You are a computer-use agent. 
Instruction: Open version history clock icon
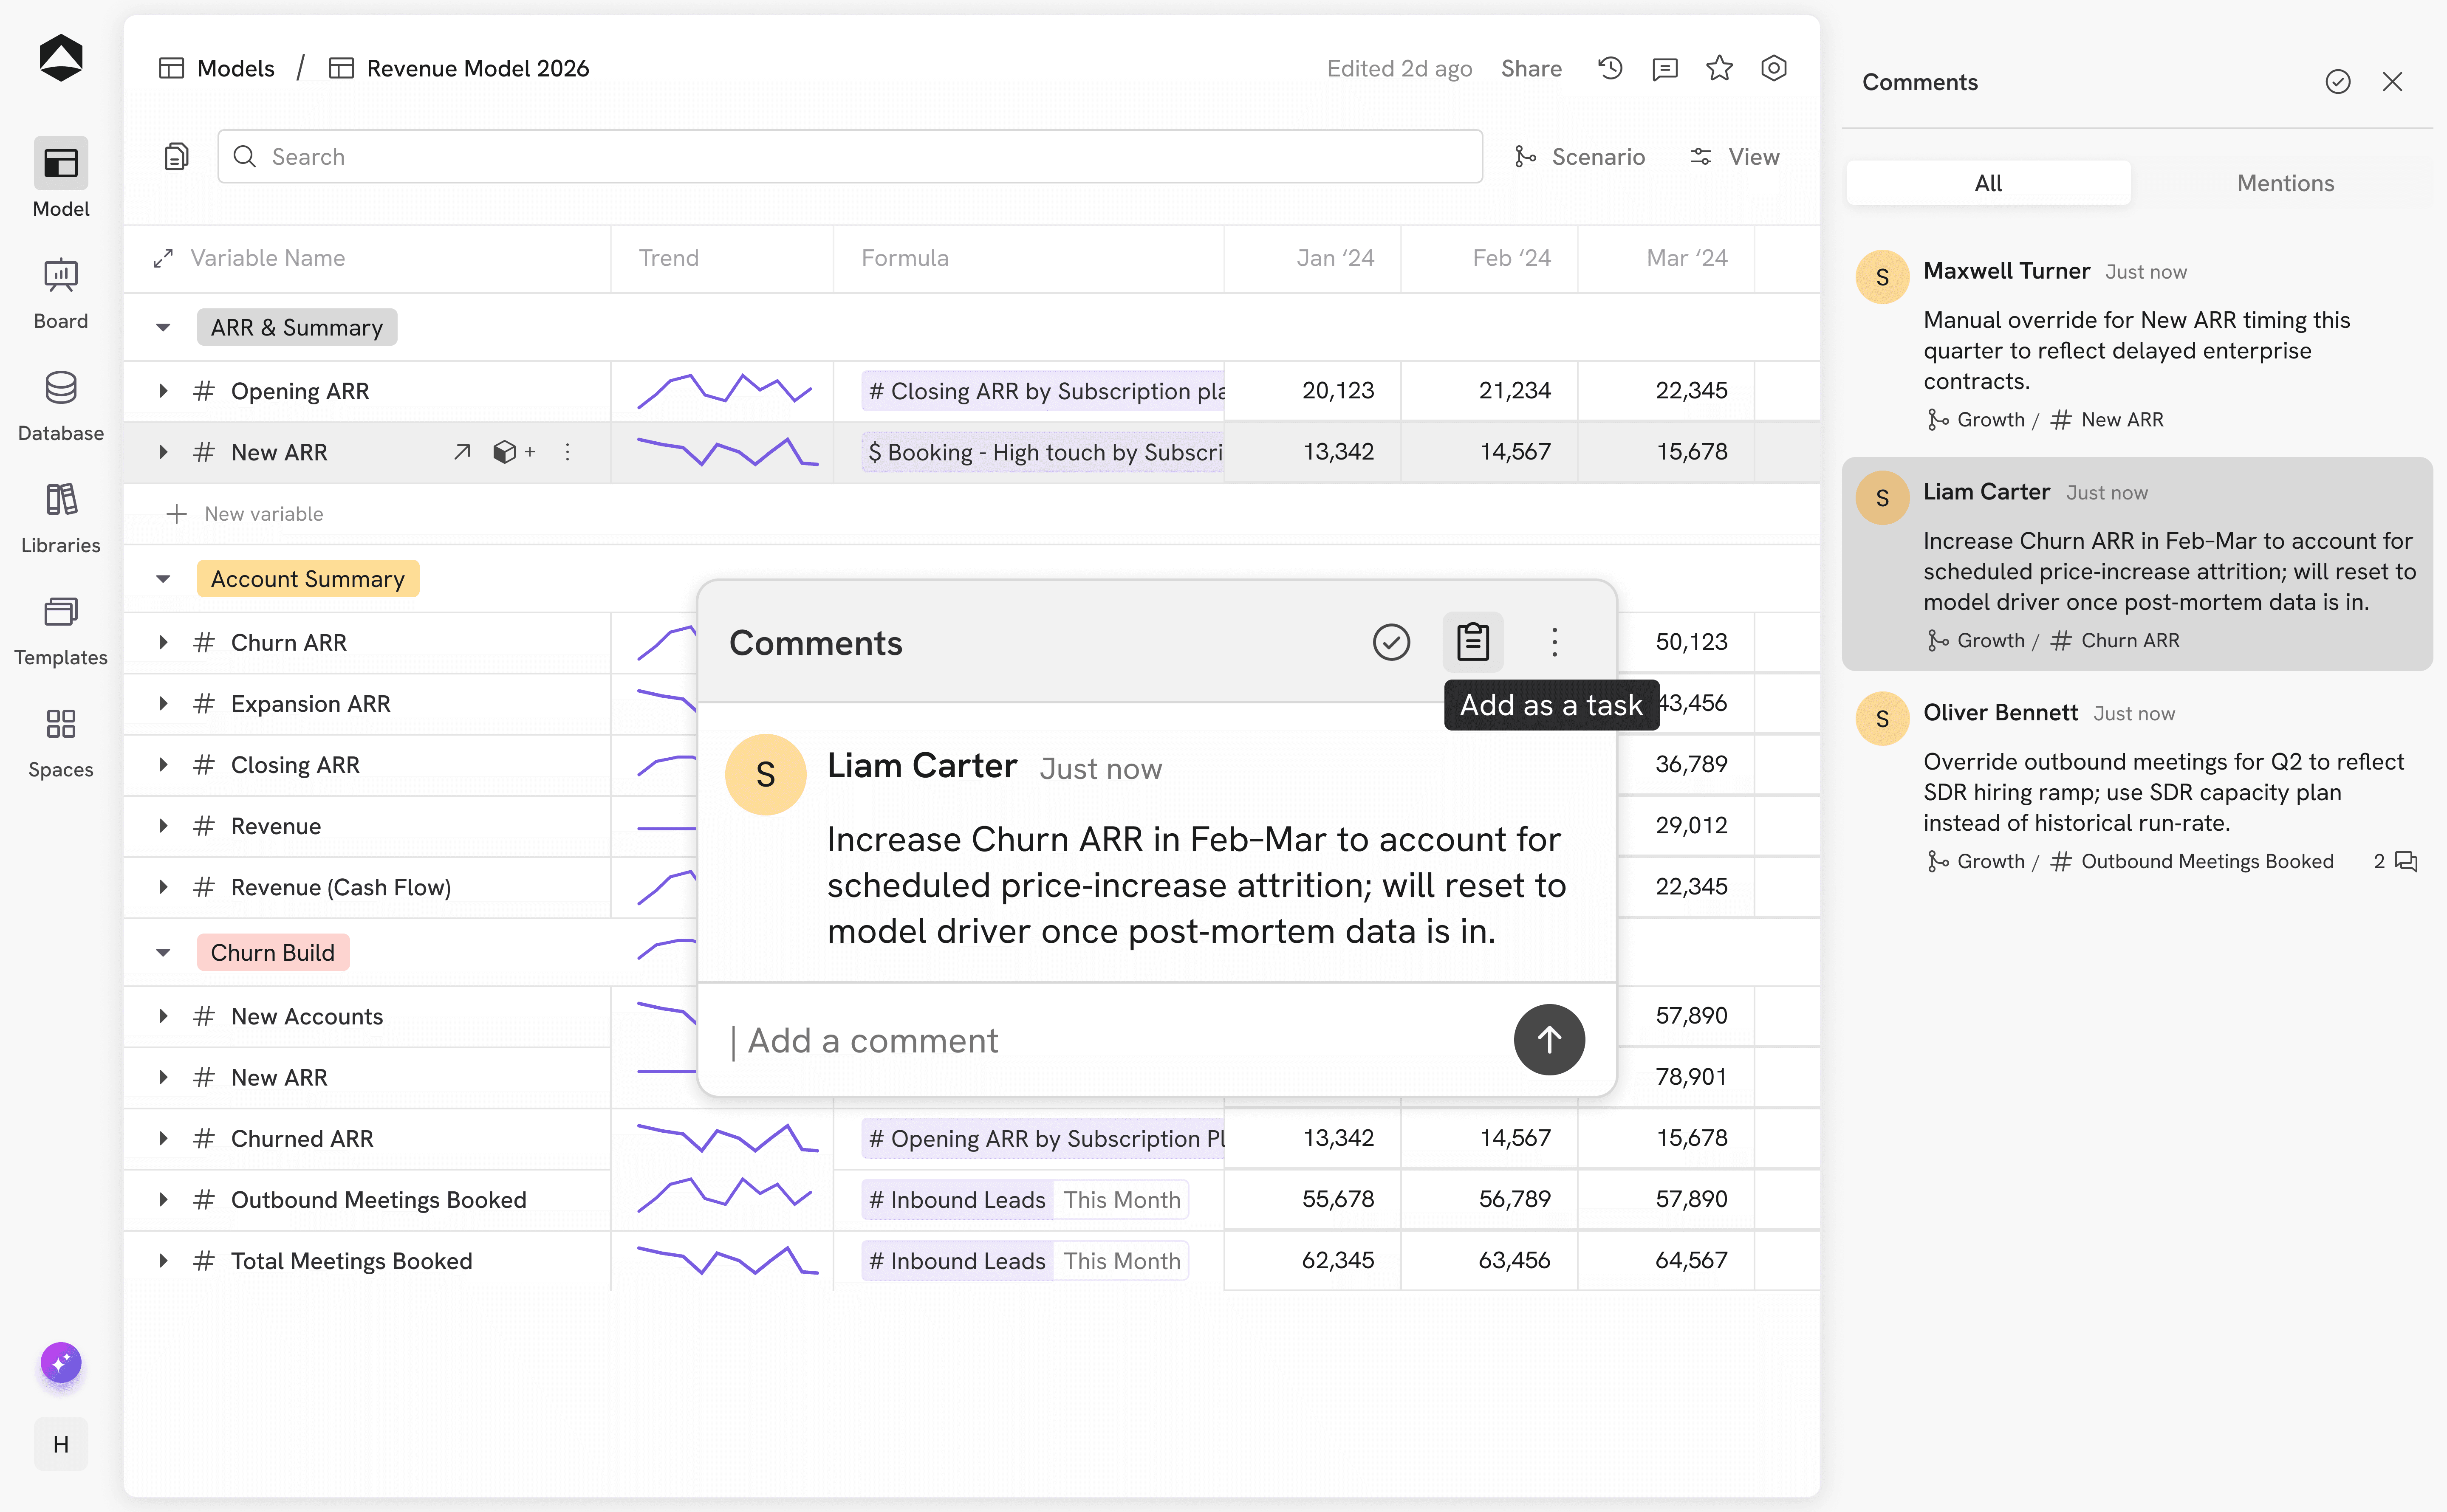[1610, 68]
